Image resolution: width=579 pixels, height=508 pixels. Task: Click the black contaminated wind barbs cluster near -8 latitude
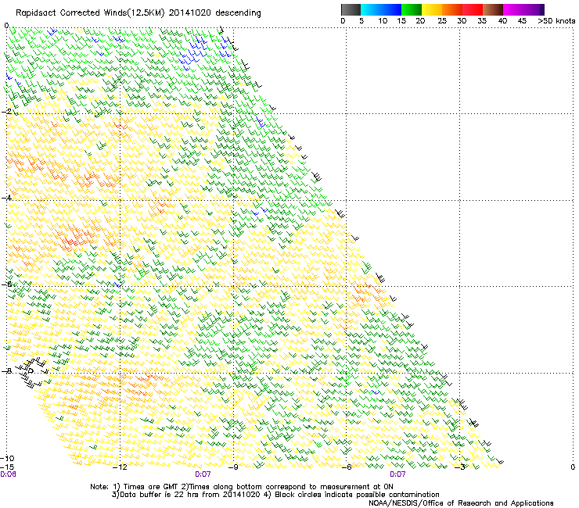pyautogui.click(x=33, y=372)
